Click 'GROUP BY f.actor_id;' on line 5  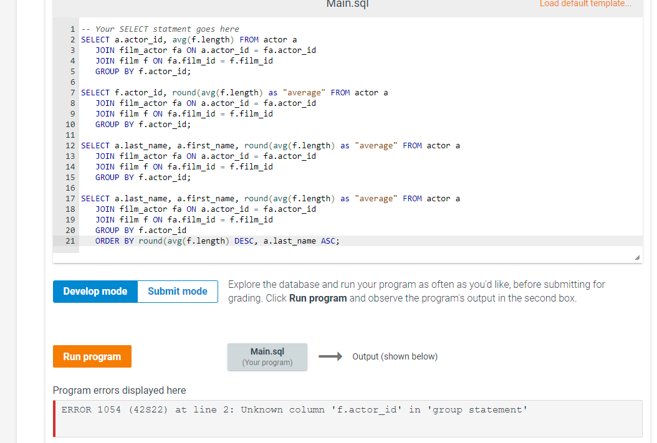pyautogui.click(x=143, y=72)
